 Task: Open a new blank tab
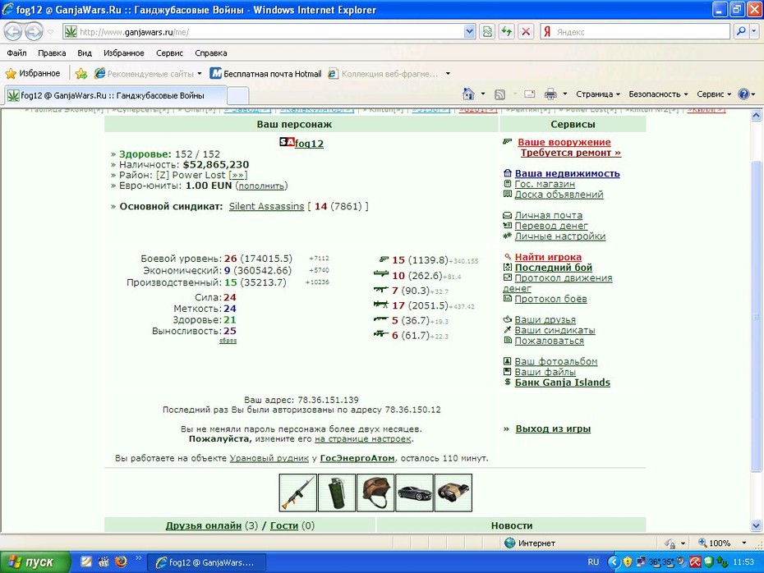[238, 95]
